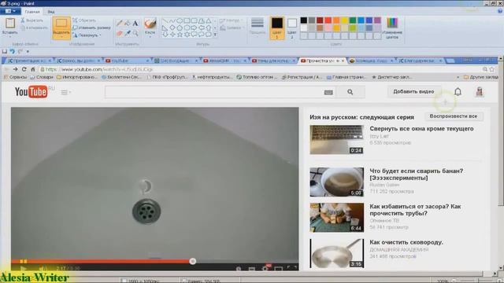Click the YouTube notification bell icon
The width and height of the screenshot is (504, 283).
[x=458, y=92]
